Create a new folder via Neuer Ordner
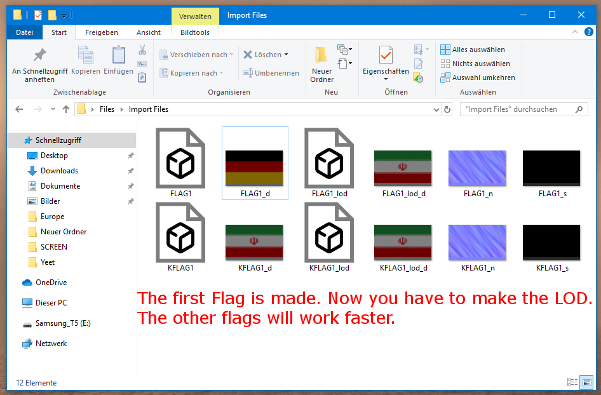601x395 pixels. [x=321, y=64]
